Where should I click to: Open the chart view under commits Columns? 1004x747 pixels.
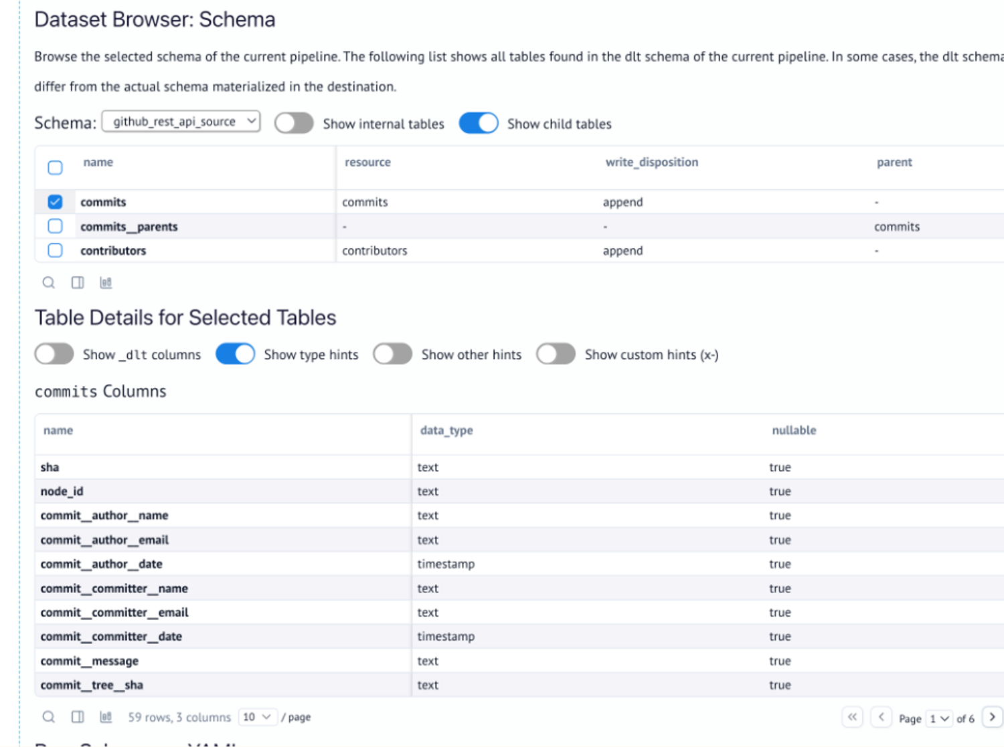coord(105,716)
